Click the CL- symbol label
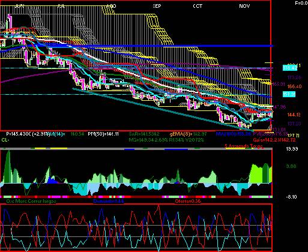 pos(5,140)
